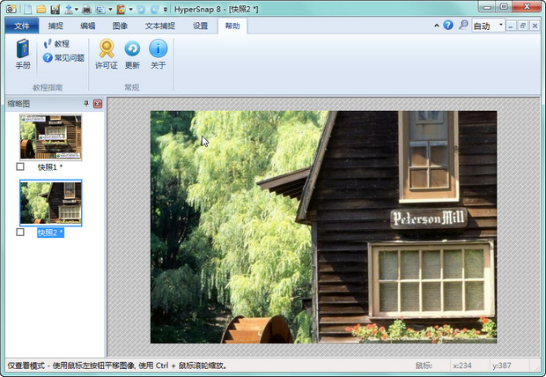
Task: Pin the 缩略图 thumbnail panel
Action: pyautogui.click(x=85, y=104)
